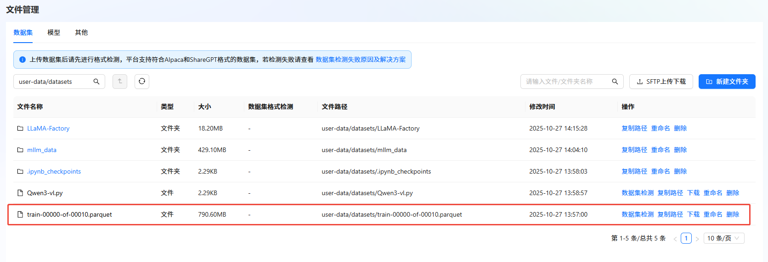Switch to the 其他 tab
768x262 pixels.
coord(81,33)
